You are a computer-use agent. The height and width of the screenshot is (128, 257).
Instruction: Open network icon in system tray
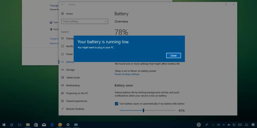click(234, 125)
